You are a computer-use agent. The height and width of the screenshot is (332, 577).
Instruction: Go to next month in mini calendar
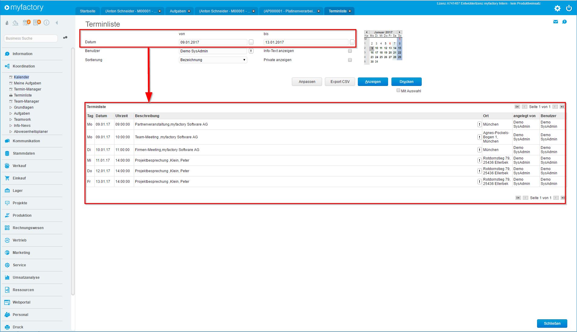point(400,32)
